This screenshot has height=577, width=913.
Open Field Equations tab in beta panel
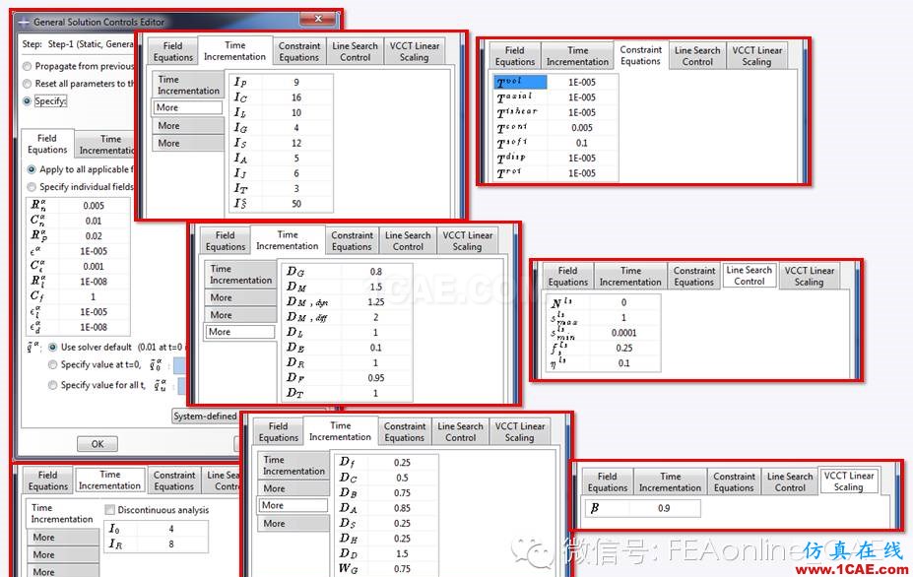pyautogui.click(x=608, y=481)
